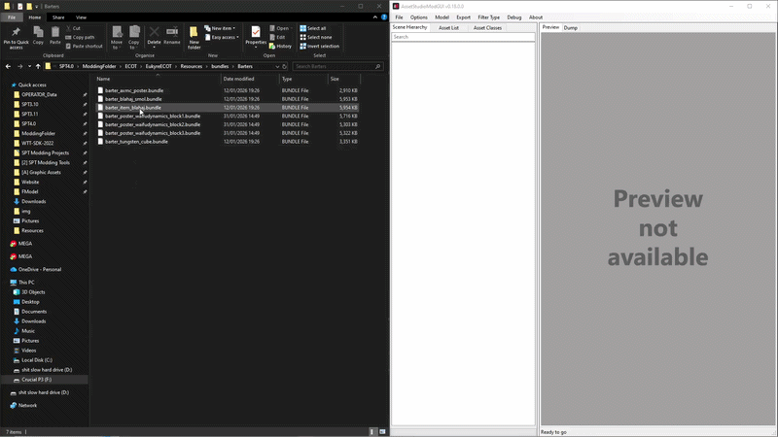Image resolution: width=778 pixels, height=437 pixels.
Task: Click Cut in the Clipboard group
Action: point(74,28)
